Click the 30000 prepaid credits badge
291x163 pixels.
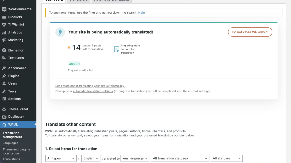tap(74, 64)
